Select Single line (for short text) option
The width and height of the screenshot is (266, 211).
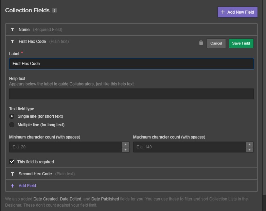pyautogui.click(x=12, y=116)
